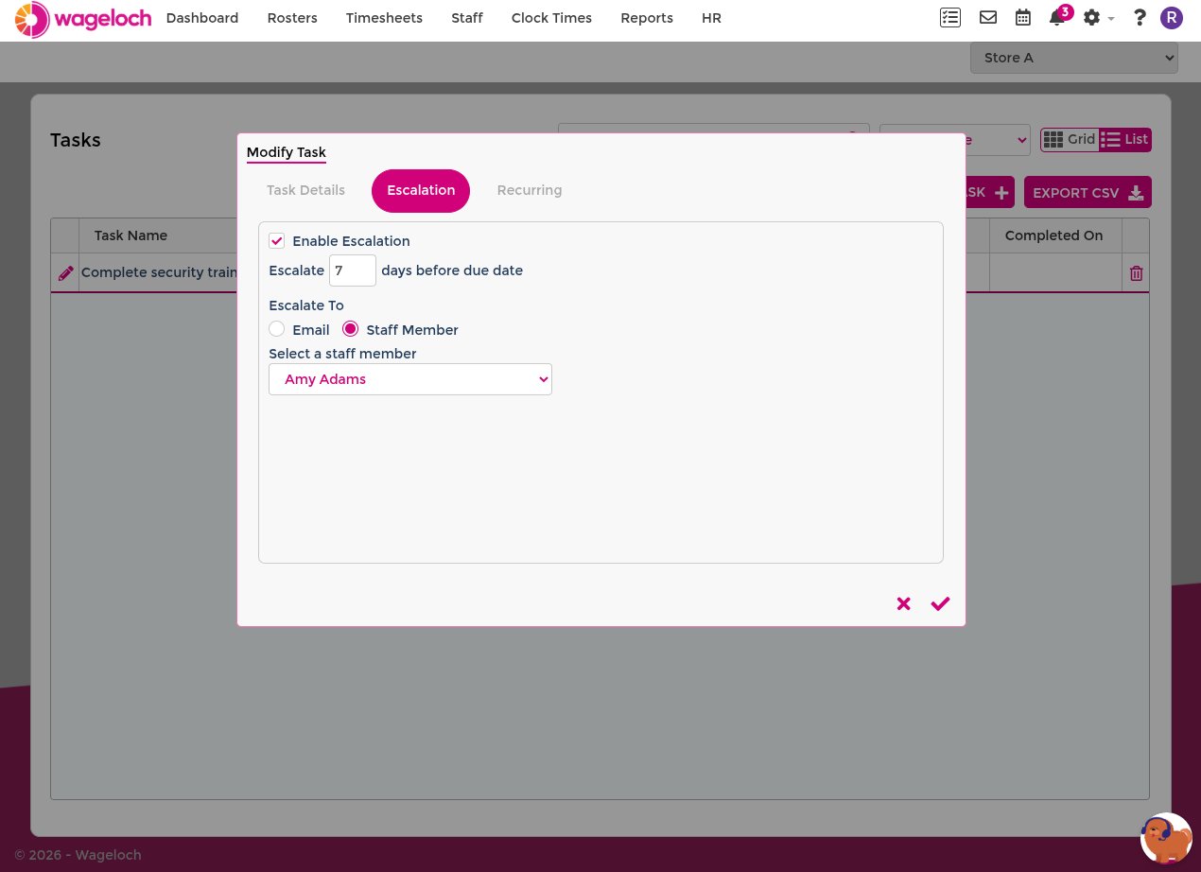The image size is (1201, 872).
Task: Select the Escalation tab
Action: (x=421, y=191)
